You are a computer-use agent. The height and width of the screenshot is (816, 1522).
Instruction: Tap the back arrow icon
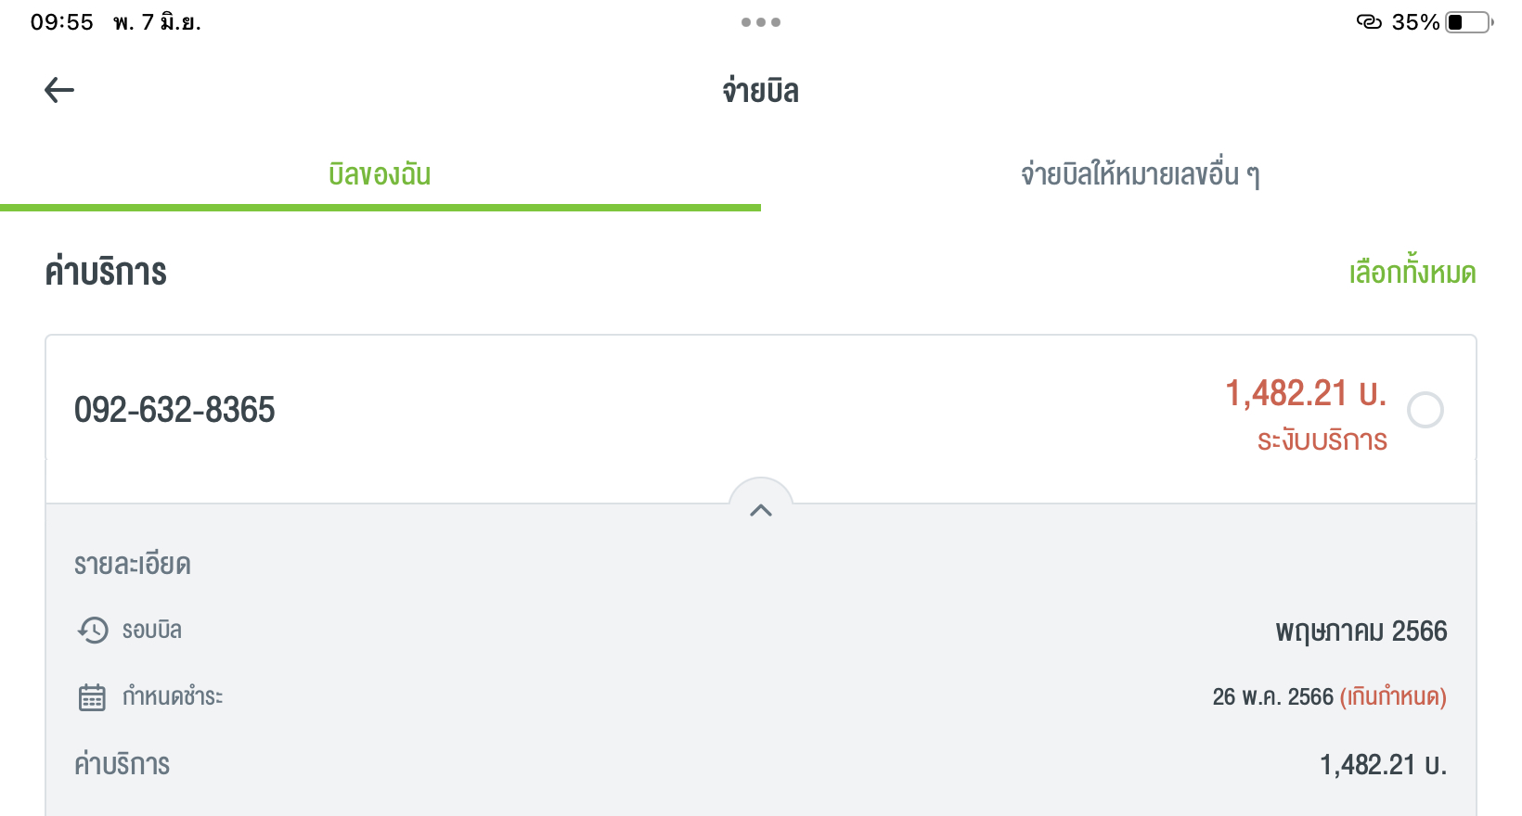tap(59, 90)
